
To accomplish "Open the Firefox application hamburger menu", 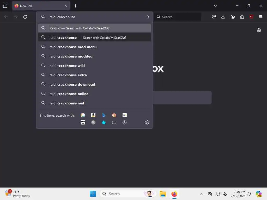I will [261, 17].
